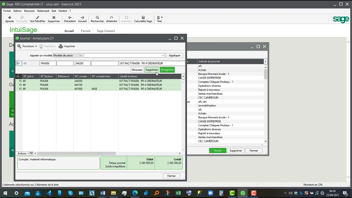The height and width of the screenshot is (198, 352).
Task: Select the Ventes marchandises first entry
Action: 210,94
